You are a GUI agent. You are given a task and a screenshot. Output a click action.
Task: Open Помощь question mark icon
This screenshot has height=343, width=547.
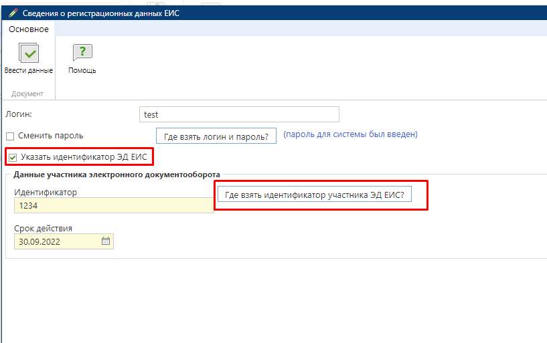click(82, 53)
